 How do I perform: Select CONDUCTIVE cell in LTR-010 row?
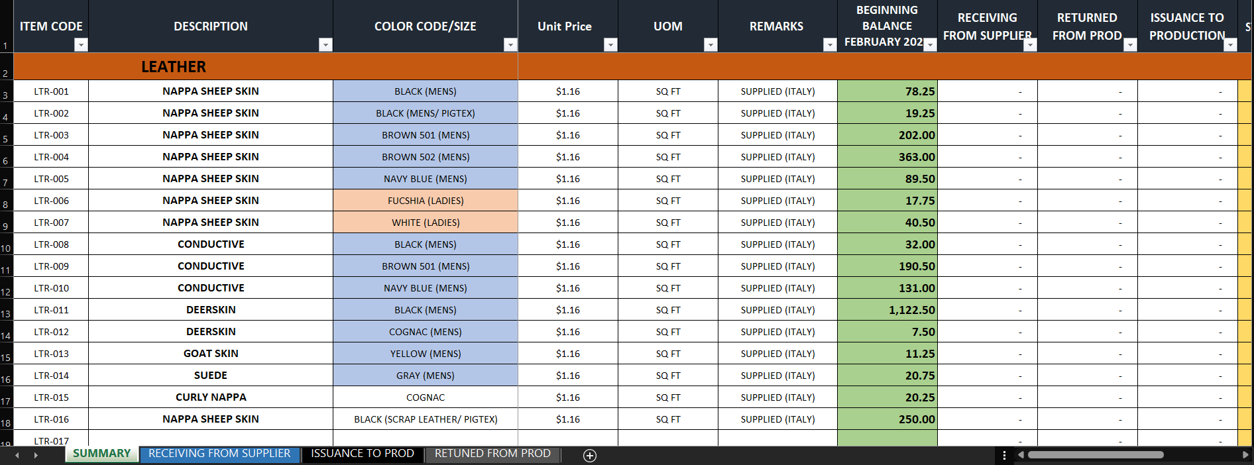[x=211, y=288]
